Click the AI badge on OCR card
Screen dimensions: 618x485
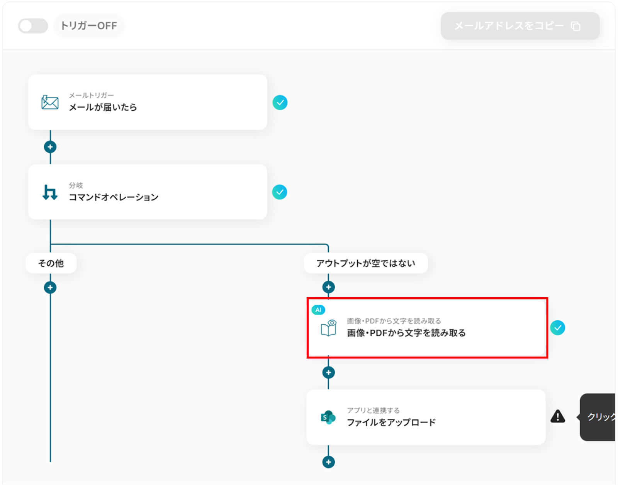[318, 310]
